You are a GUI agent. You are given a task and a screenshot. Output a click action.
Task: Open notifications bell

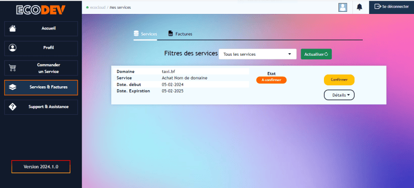tap(359, 7)
